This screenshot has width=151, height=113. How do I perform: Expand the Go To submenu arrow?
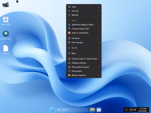[99, 48]
